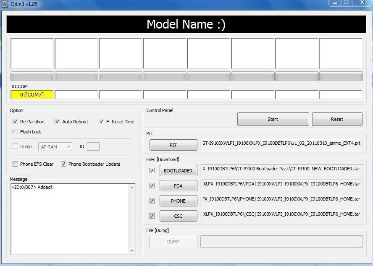
Task: Click the Message log scroll down arrow
Action: pyautogui.click(x=132, y=250)
